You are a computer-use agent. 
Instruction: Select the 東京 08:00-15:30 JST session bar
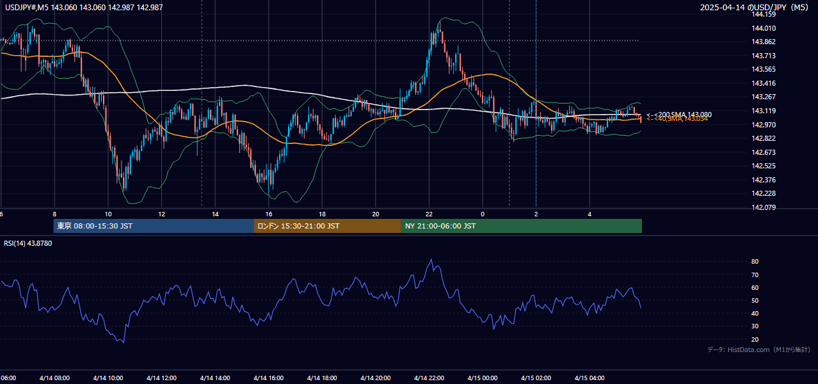click(x=154, y=226)
